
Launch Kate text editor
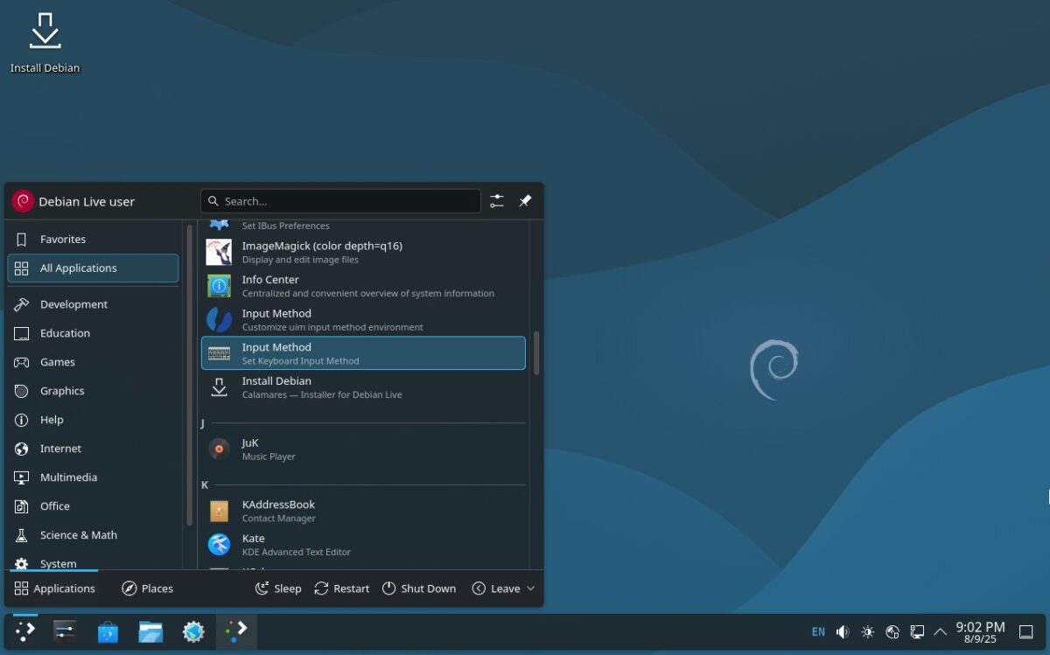[x=363, y=545]
